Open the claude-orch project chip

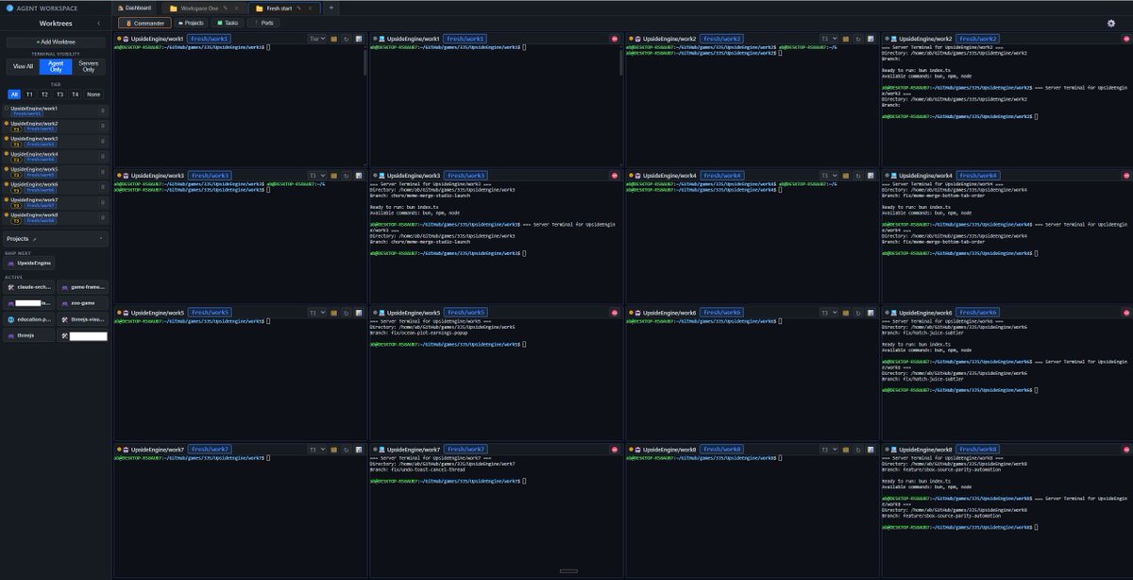tap(29, 287)
